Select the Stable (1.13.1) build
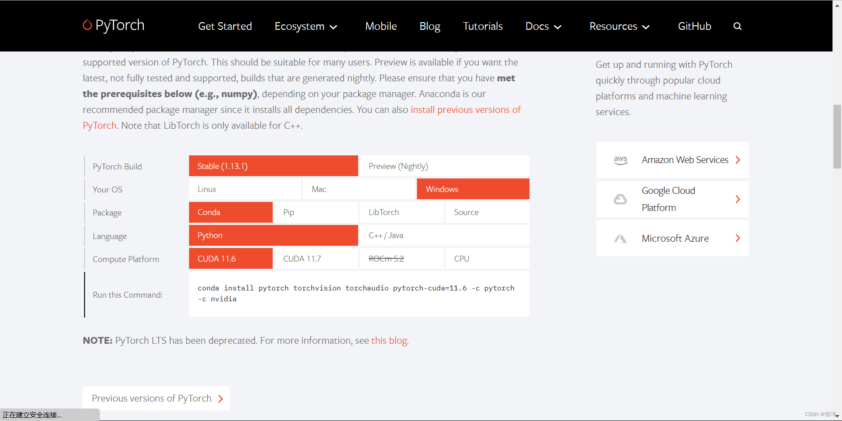The width and height of the screenshot is (842, 421). point(274,166)
